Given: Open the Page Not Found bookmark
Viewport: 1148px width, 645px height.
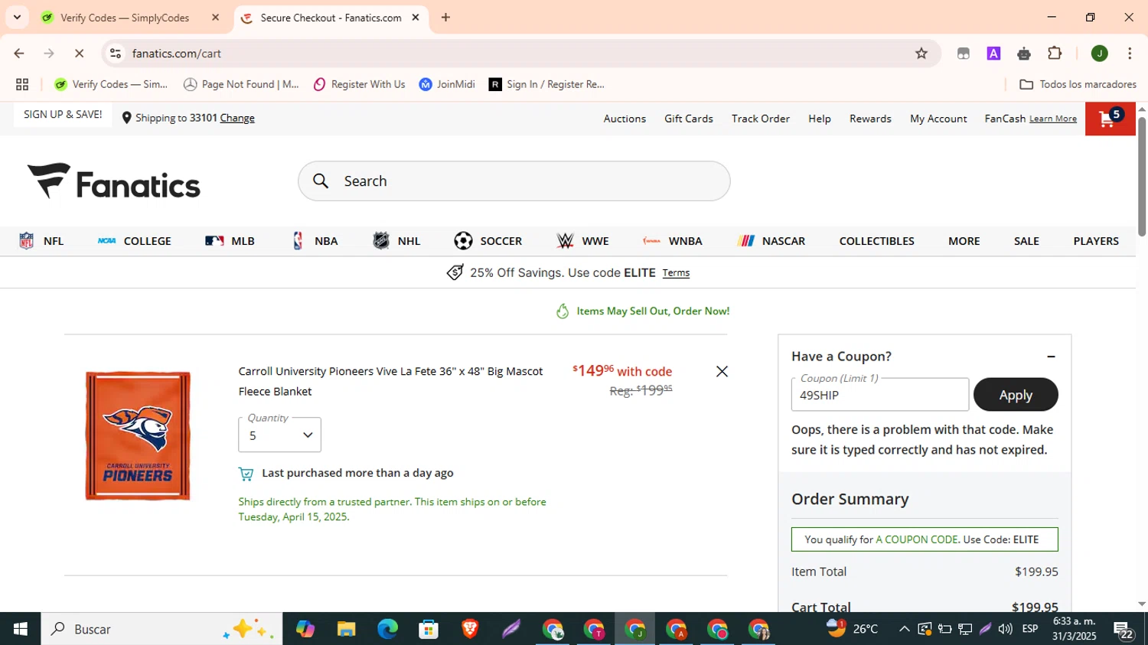Looking at the screenshot, I should pos(241,84).
